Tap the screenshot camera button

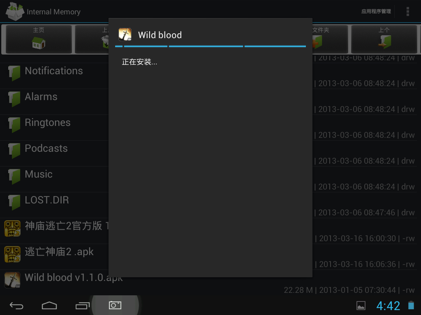point(115,305)
